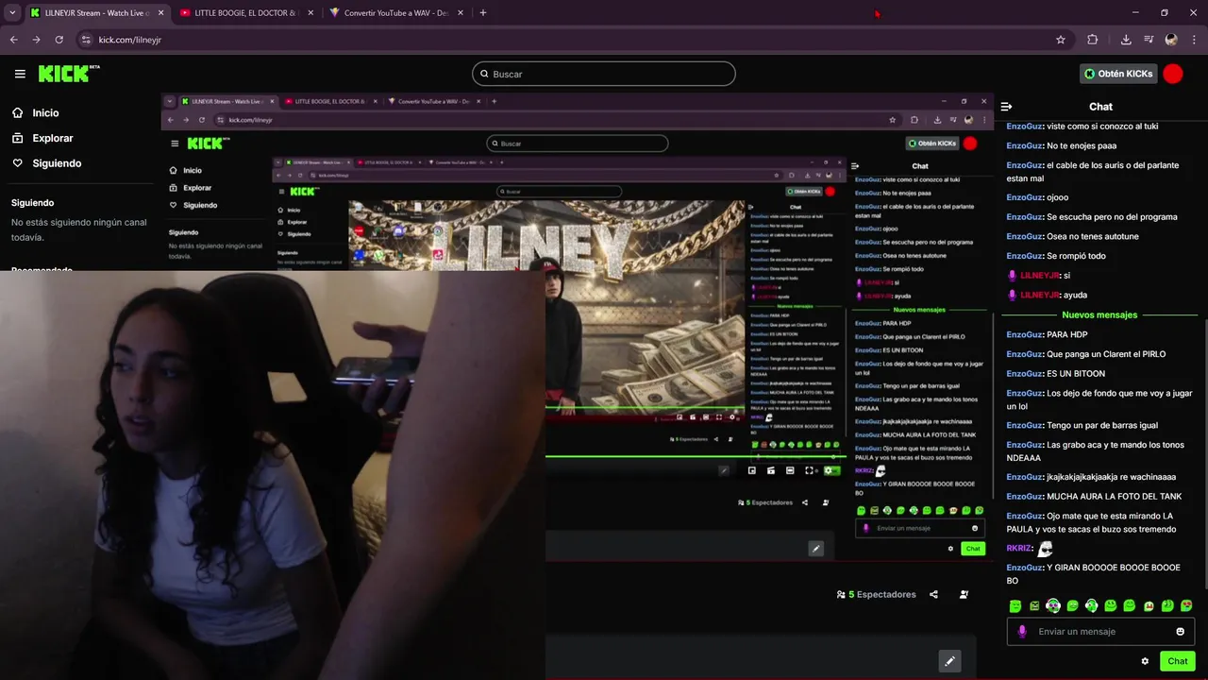Switch to Convertir YouTube a WAV tab

(x=394, y=13)
